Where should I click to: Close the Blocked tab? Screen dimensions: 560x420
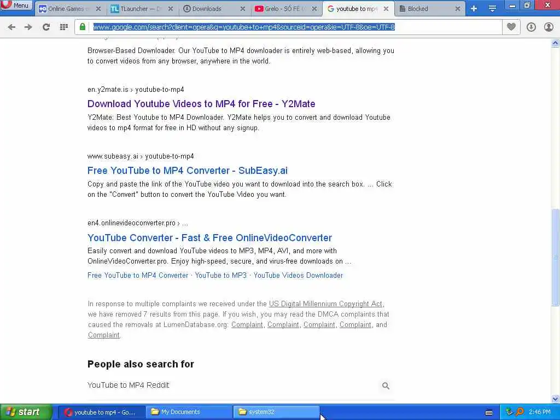click(458, 9)
